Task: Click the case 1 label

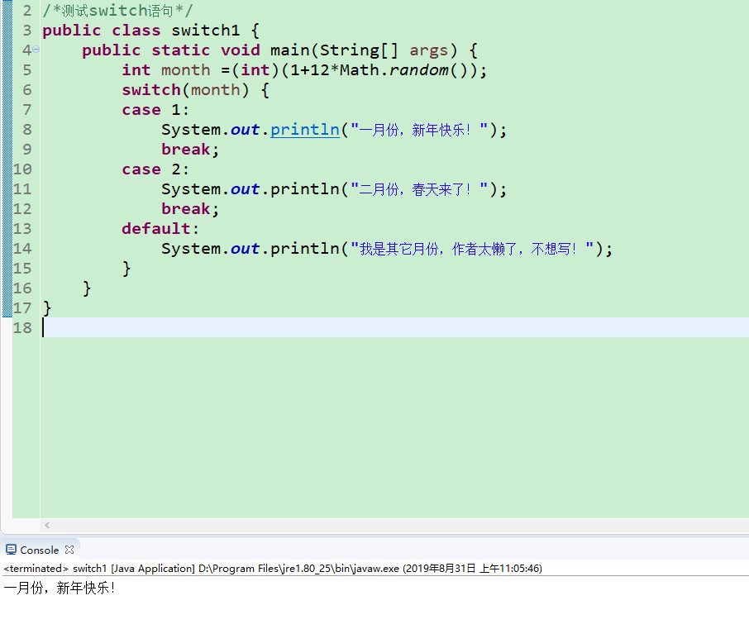Action: (x=155, y=110)
